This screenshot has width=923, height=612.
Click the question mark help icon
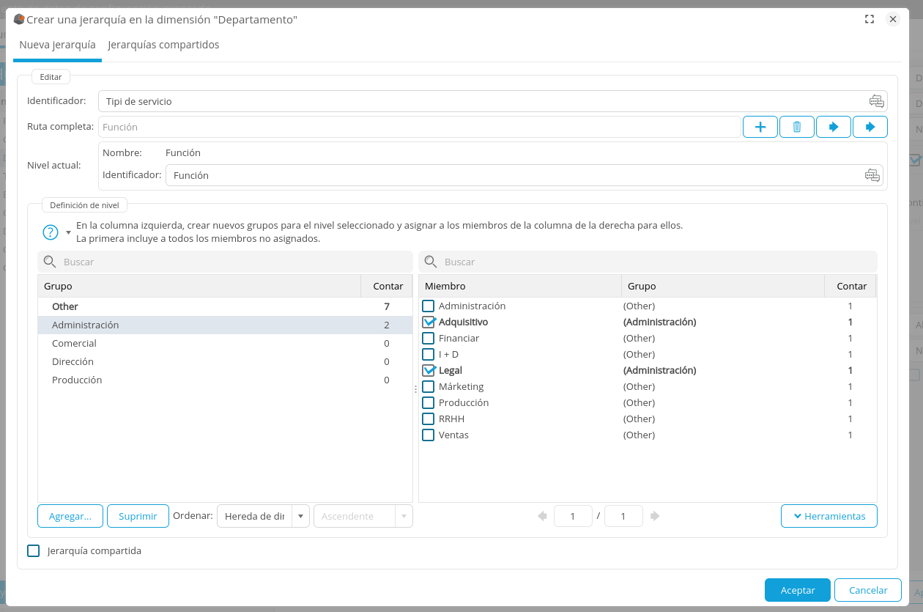tap(50, 232)
